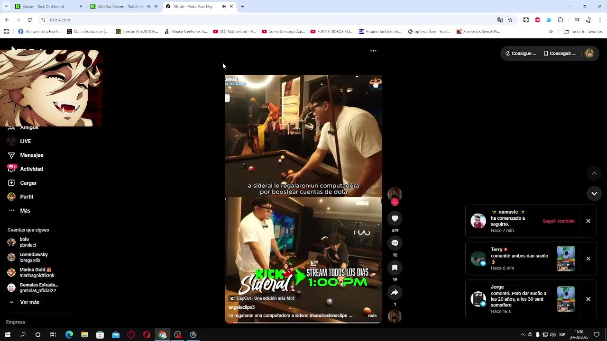This screenshot has width=607, height=341.
Task: Open LIVE in TikTok sidebar
Action: tap(25, 141)
